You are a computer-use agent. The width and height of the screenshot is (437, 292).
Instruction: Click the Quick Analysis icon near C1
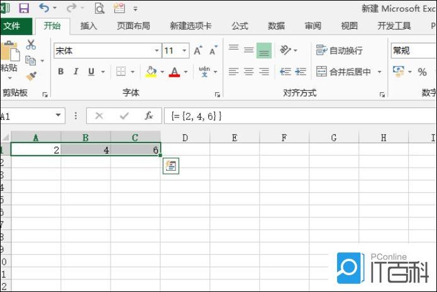tap(171, 166)
